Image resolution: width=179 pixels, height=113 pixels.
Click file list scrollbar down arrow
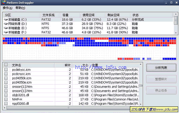coord(141,104)
